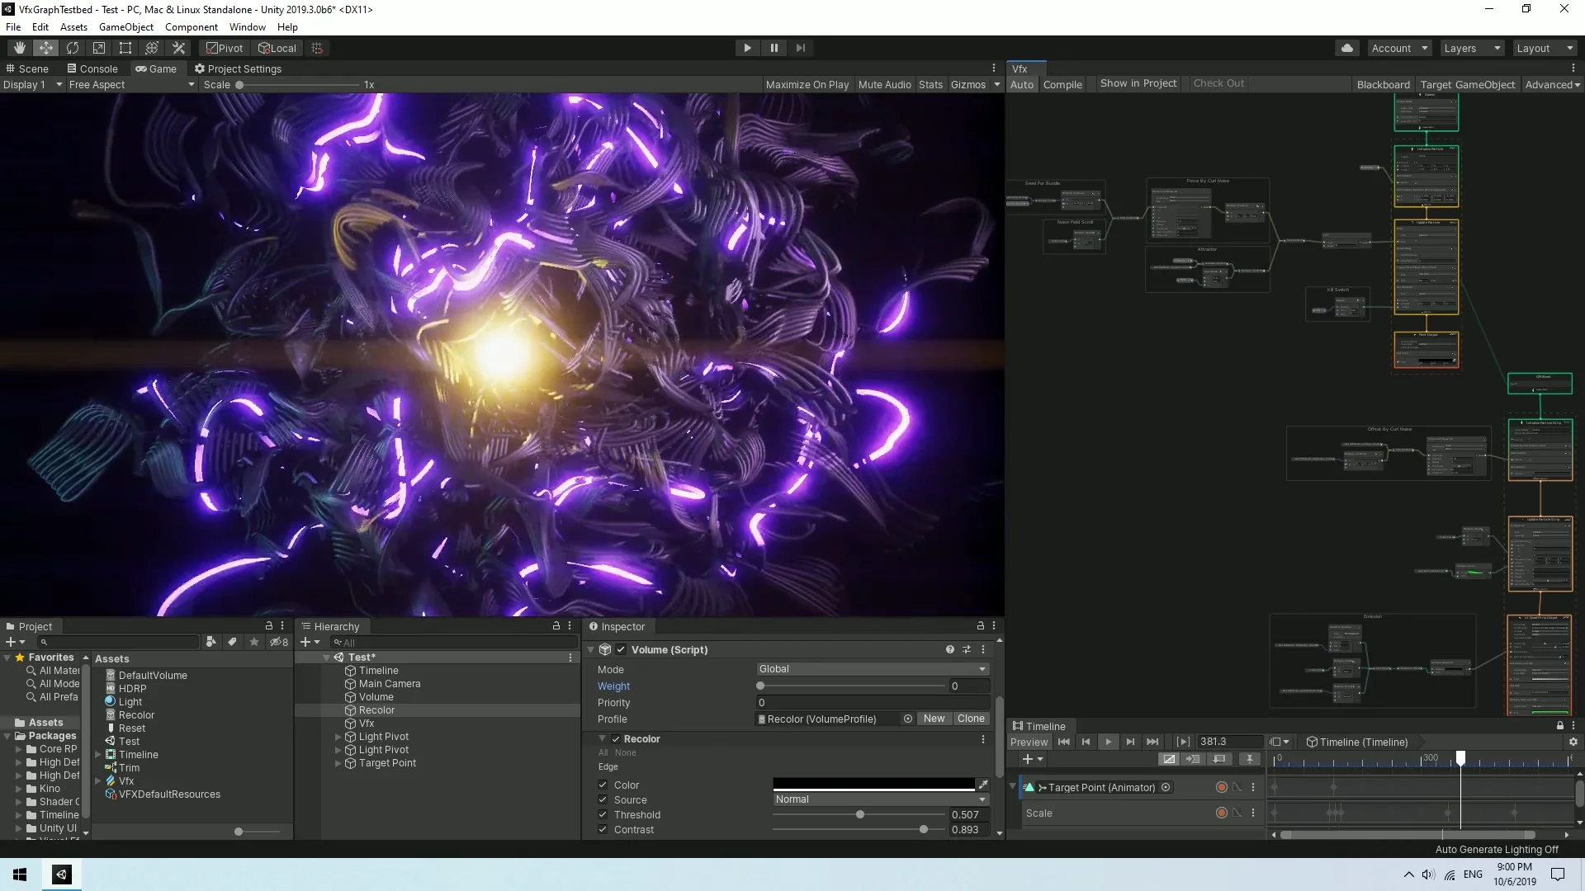The height and width of the screenshot is (891, 1585).
Task: Click the Compile button in the VFX graph
Action: (x=1062, y=84)
